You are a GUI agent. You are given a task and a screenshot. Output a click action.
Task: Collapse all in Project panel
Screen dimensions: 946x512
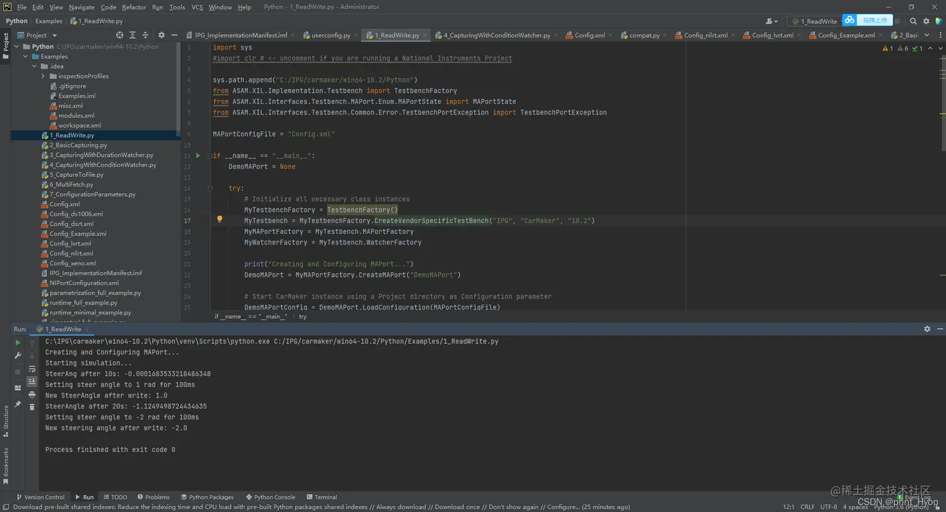click(145, 35)
